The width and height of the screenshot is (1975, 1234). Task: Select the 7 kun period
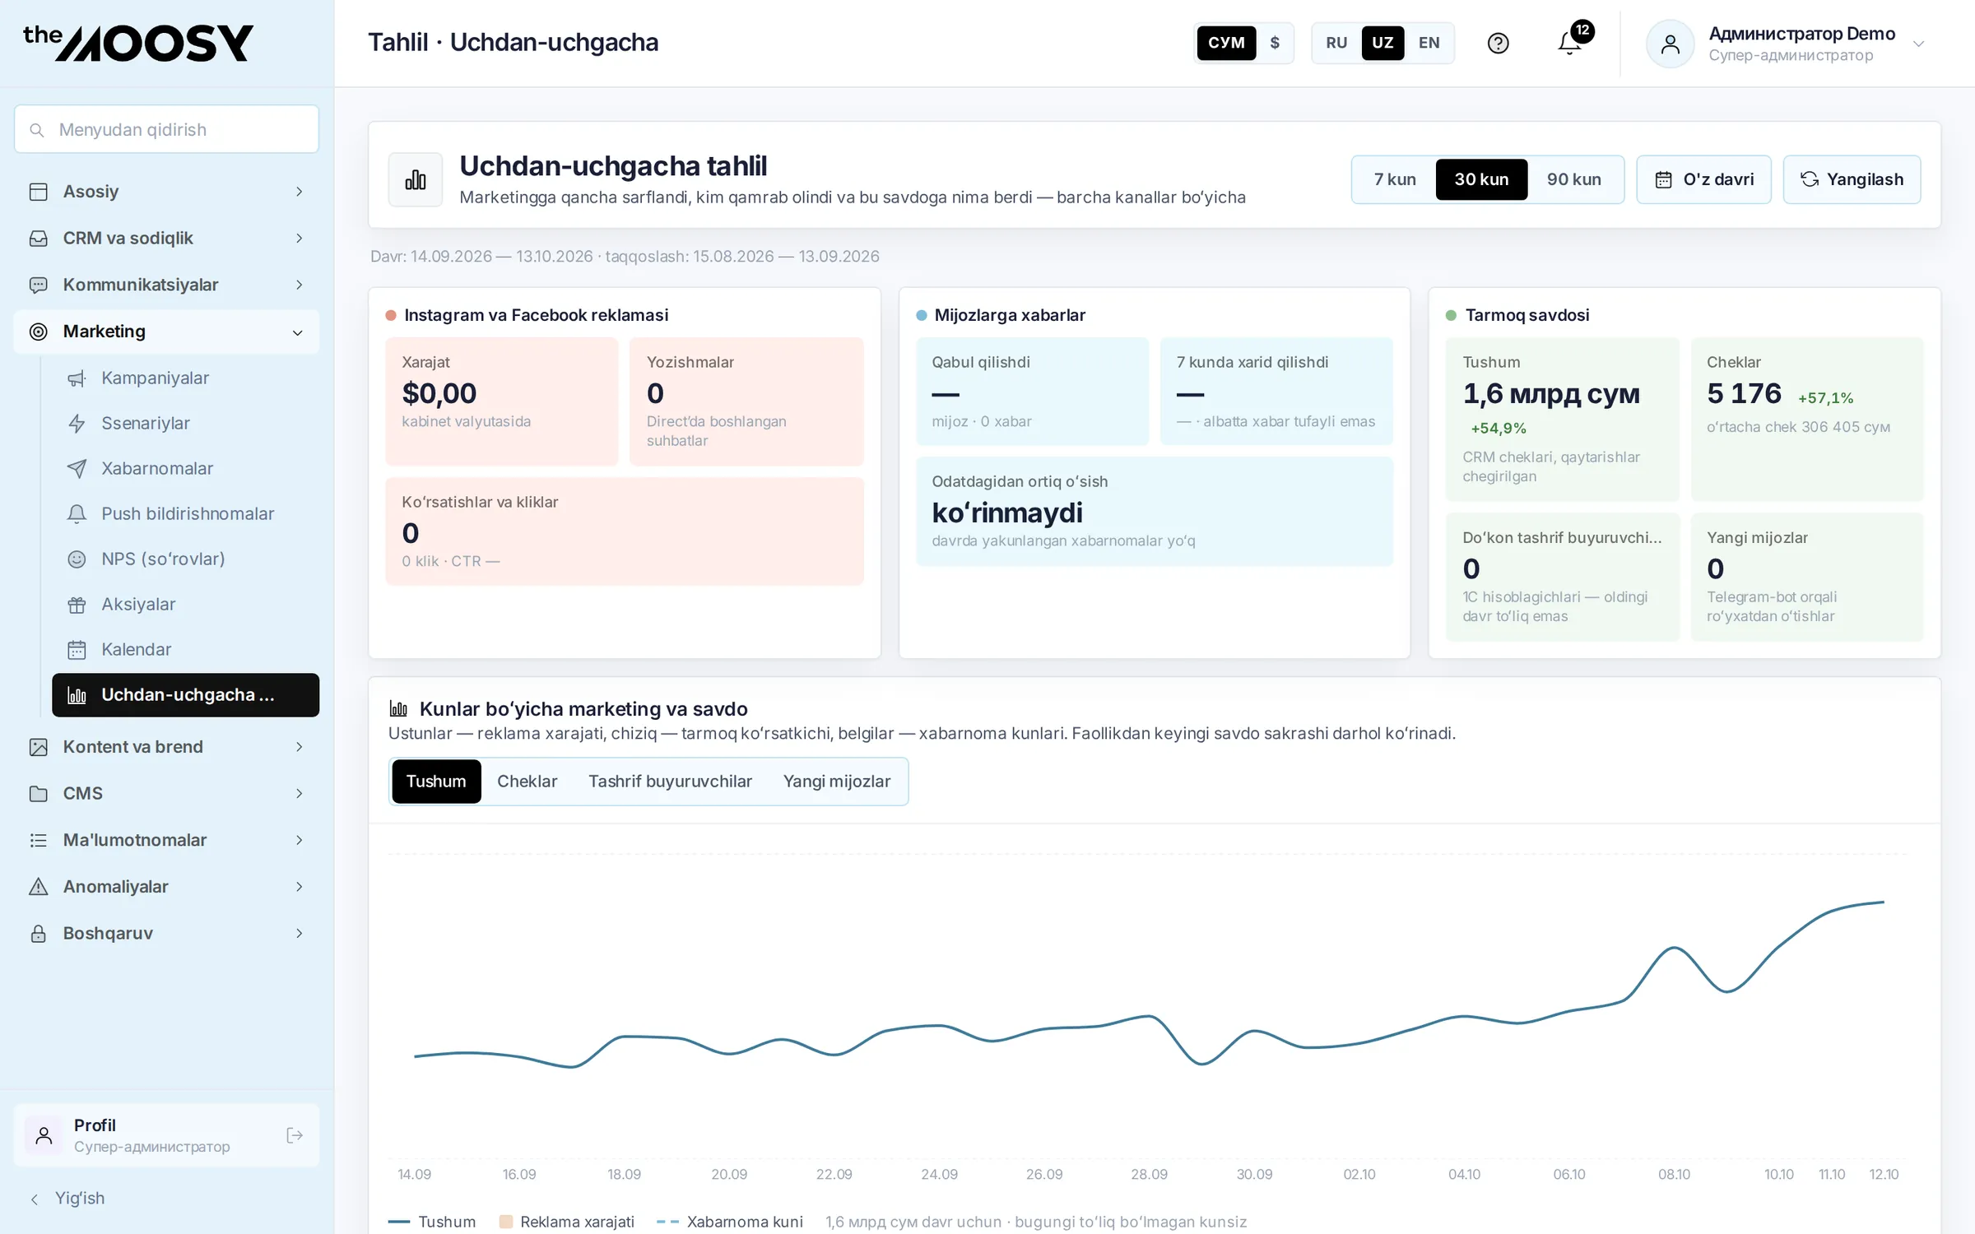tap(1395, 179)
